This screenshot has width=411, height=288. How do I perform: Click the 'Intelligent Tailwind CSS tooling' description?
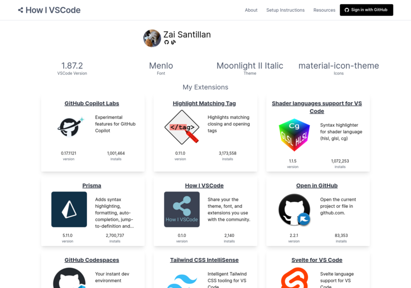227,280
